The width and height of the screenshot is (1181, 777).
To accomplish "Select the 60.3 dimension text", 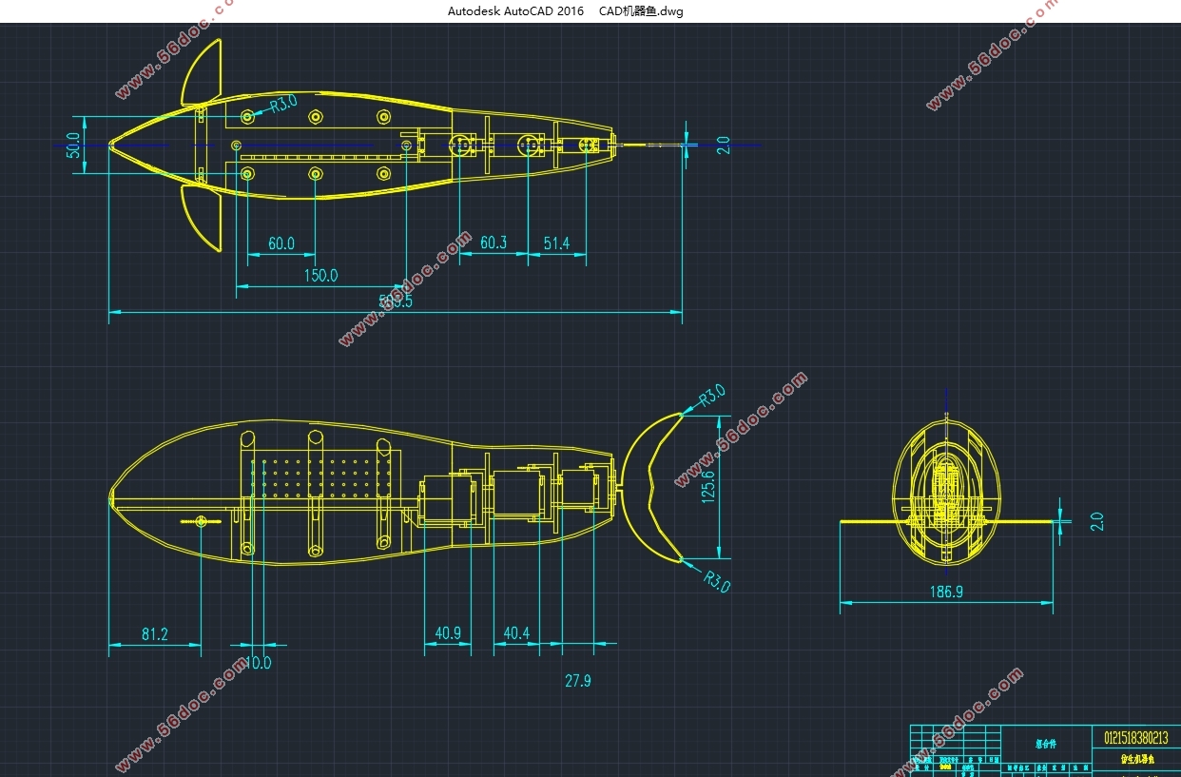I will pyautogui.click(x=493, y=243).
